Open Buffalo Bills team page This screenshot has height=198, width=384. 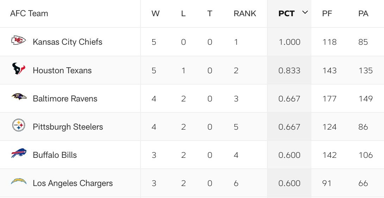click(55, 155)
